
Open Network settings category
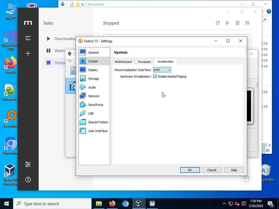pyautogui.click(x=94, y=96)
